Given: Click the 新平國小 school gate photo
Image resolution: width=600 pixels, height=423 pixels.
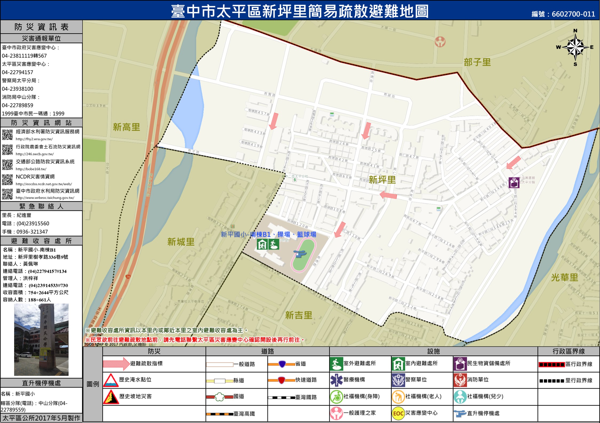Looking at the screenshot, I should (x=41, y=339).
